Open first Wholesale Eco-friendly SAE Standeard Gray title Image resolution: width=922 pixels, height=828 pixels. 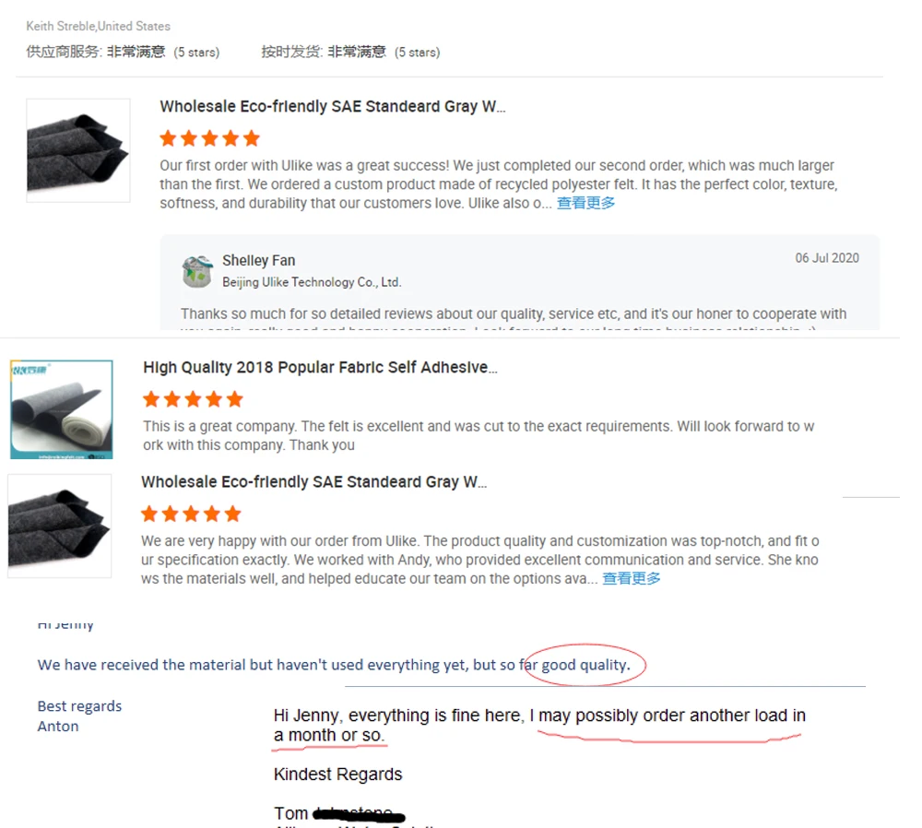(x=333, y=106)
